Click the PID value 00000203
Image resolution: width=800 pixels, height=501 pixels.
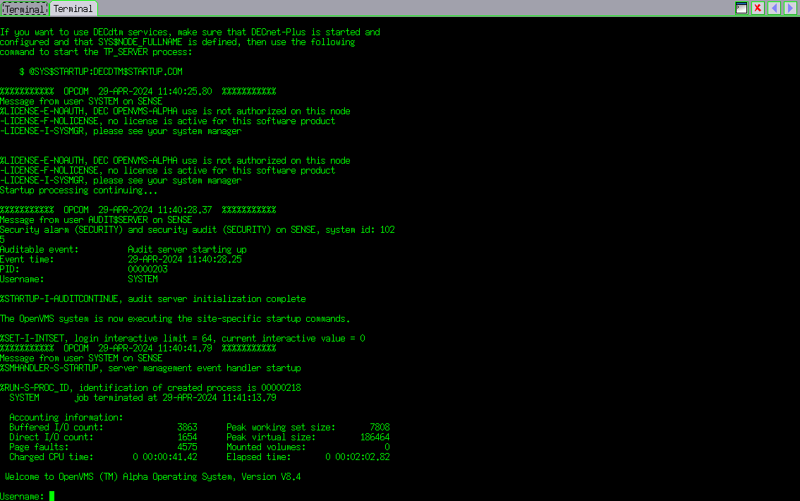click(x=147, y=269)
